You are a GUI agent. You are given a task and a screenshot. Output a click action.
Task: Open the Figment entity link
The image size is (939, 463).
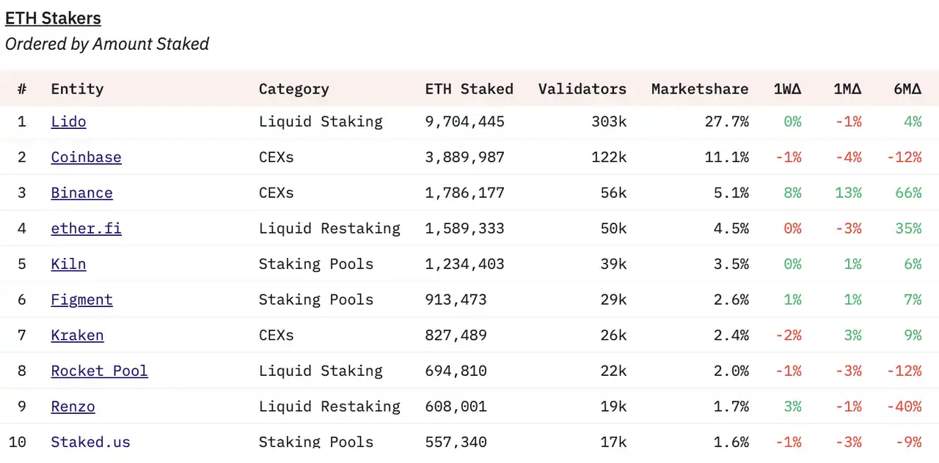point(81,300)
